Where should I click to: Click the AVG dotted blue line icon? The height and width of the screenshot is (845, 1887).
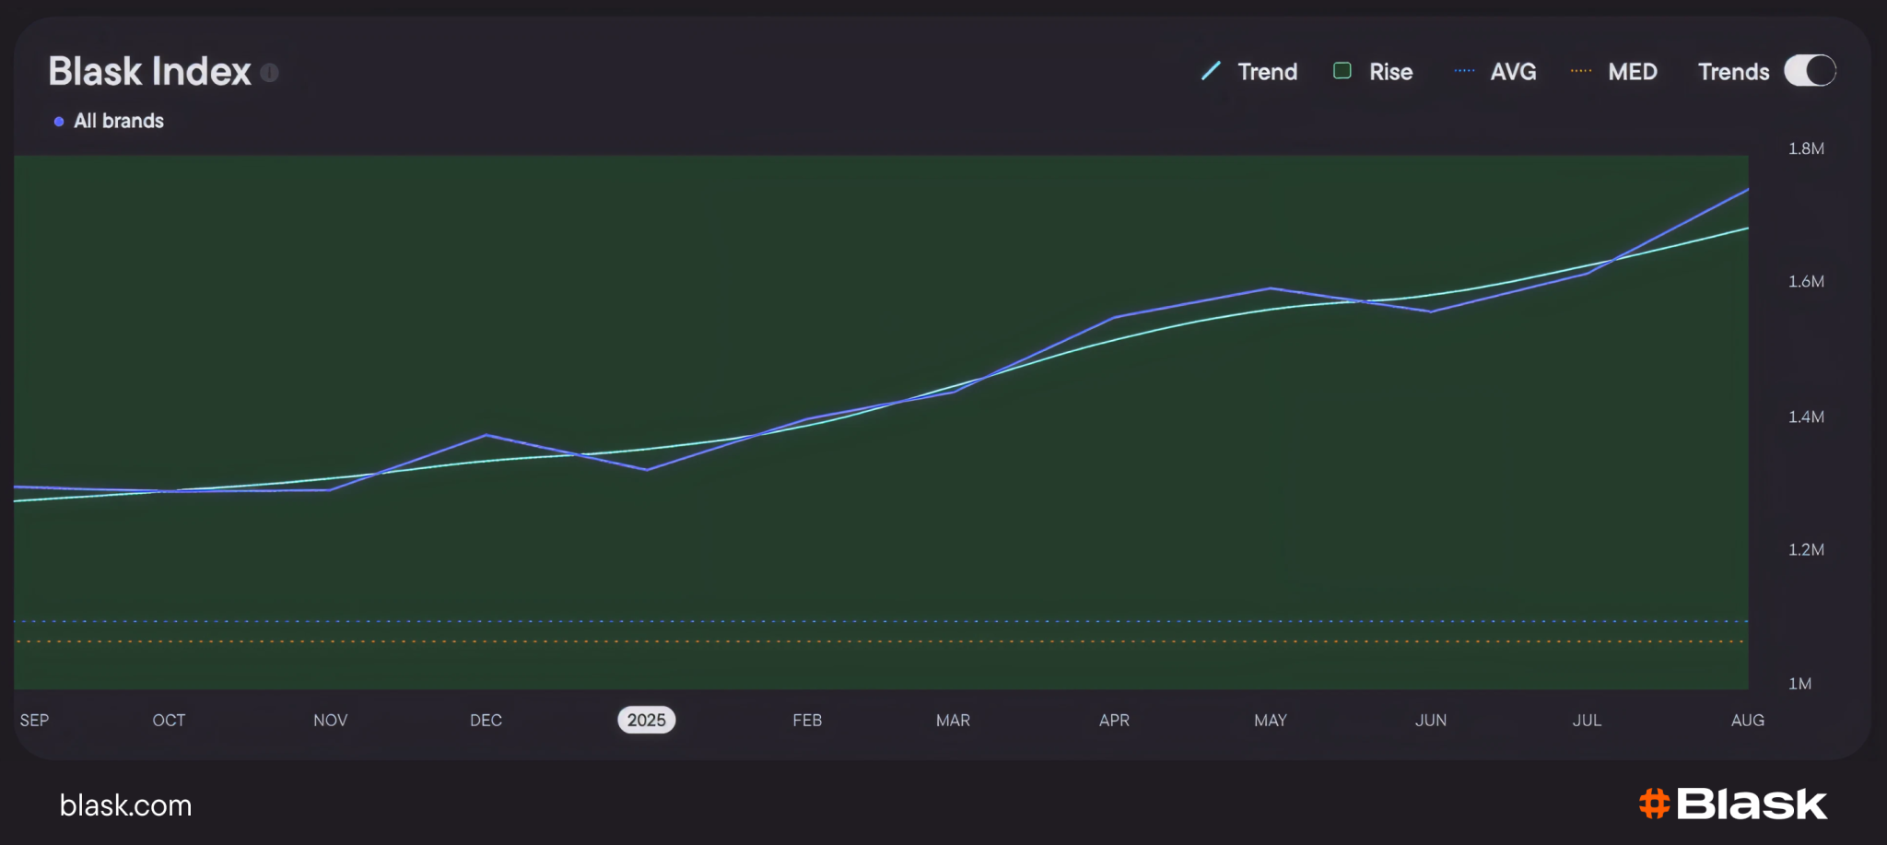pos(1464,71)
